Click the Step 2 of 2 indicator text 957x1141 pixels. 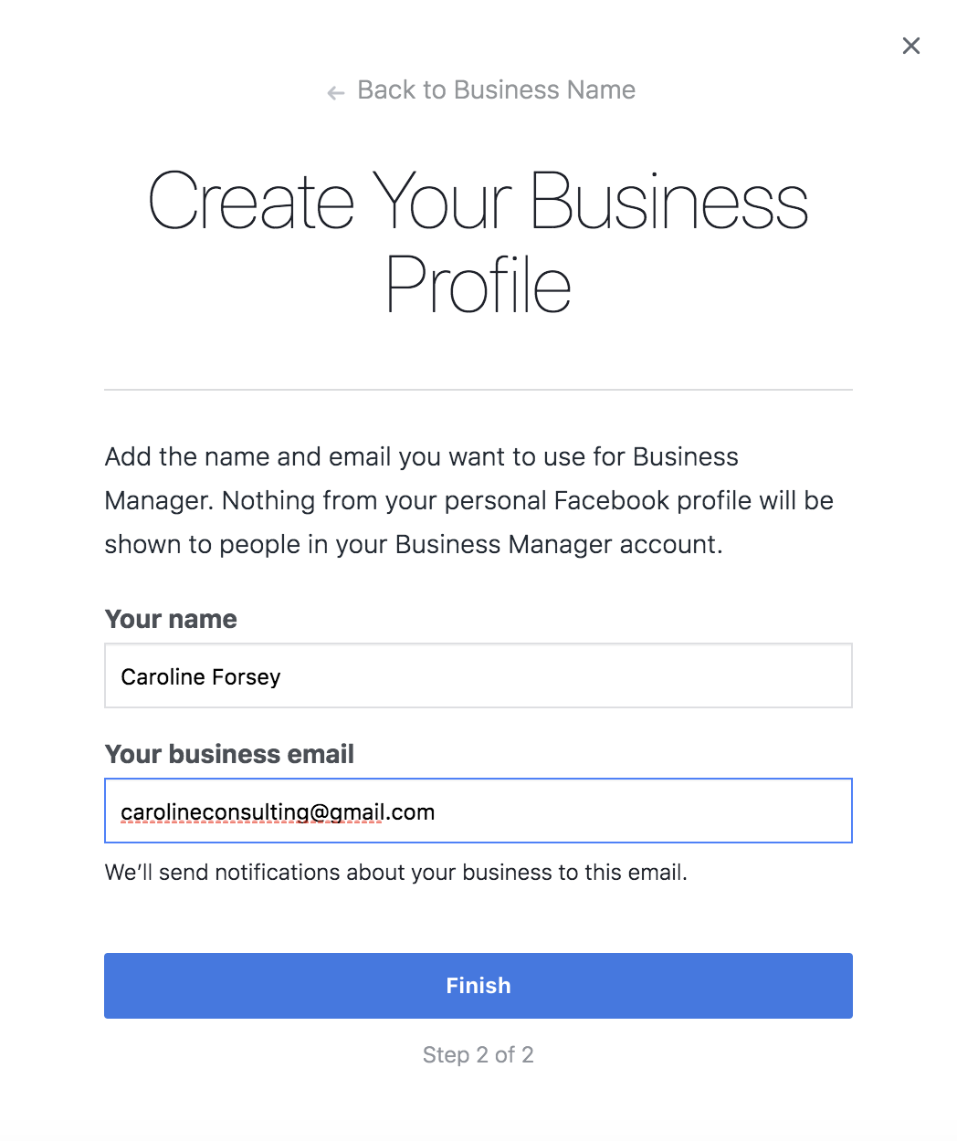[478, 1055]
